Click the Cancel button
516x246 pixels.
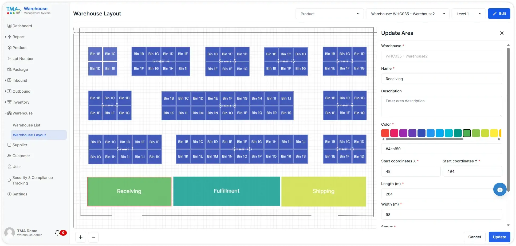tap(474, 237)
